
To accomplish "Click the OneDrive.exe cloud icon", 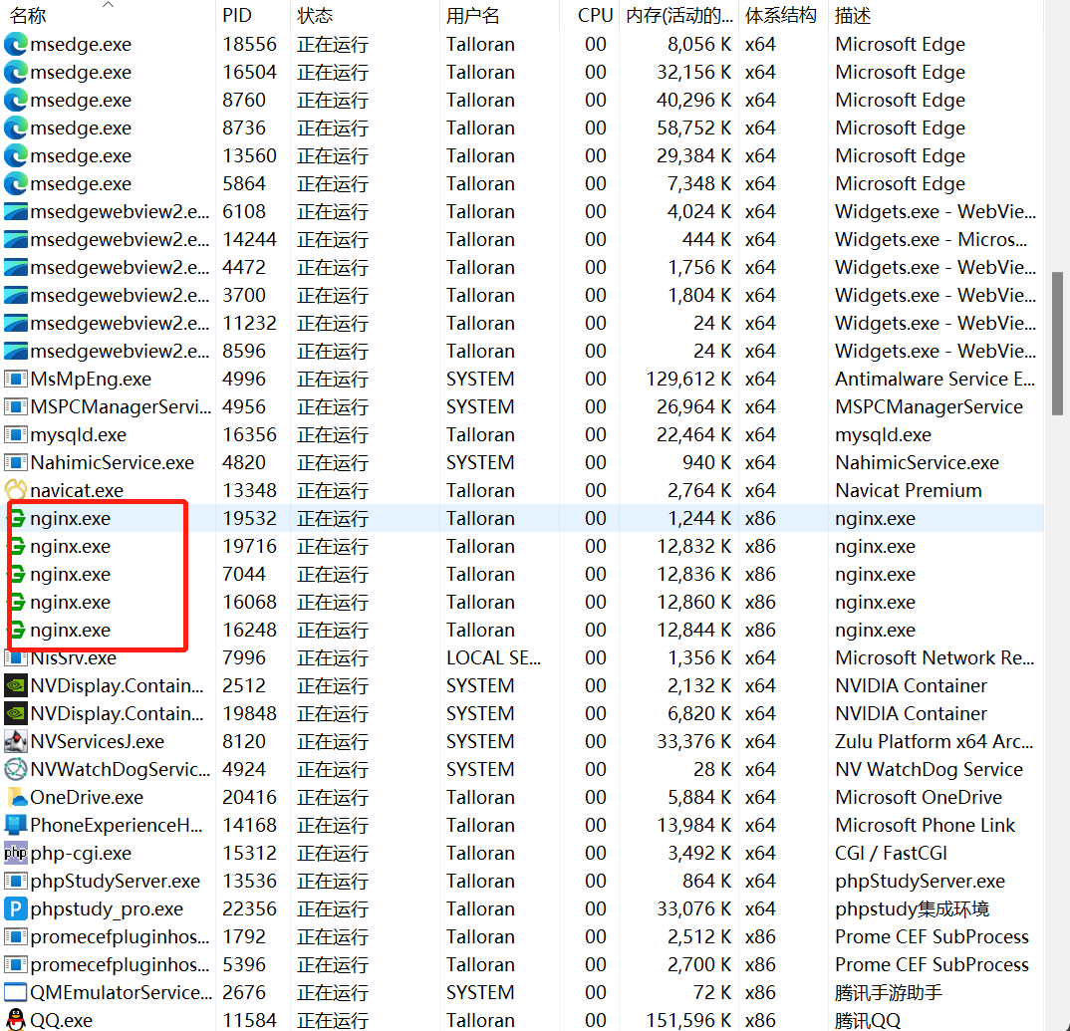I will (x=16, y=798).
